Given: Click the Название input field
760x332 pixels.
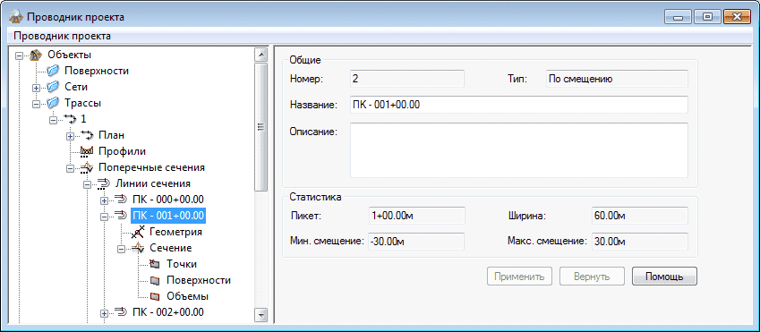Looking at the screenshot, I should (x=518, y=104).
